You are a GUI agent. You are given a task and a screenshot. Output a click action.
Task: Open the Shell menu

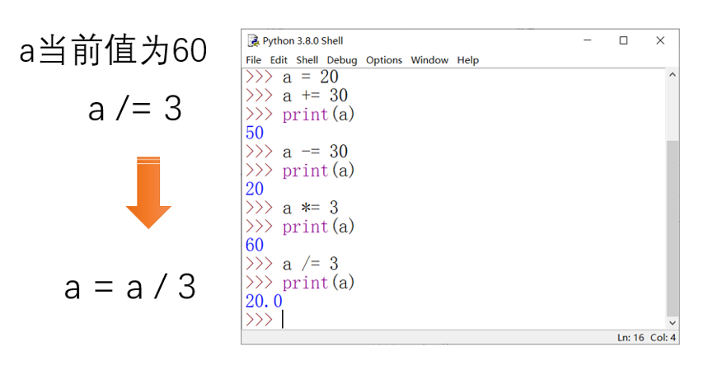(x=307, y=60)
